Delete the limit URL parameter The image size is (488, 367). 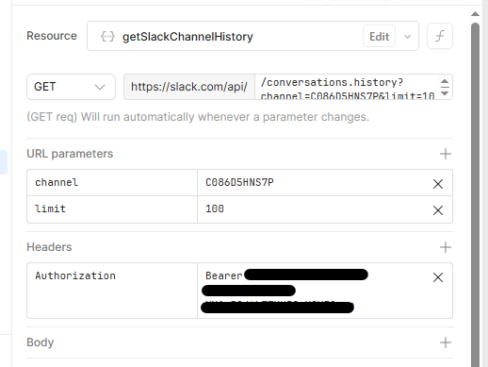(x=438, y=210)
